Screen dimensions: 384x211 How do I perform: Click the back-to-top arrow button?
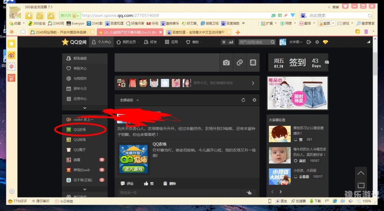pos(361,173)
